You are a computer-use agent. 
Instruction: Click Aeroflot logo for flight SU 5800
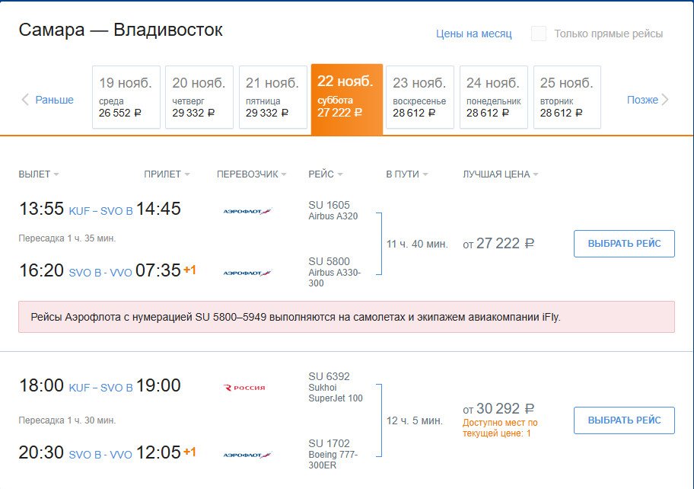tap(247, 273)
